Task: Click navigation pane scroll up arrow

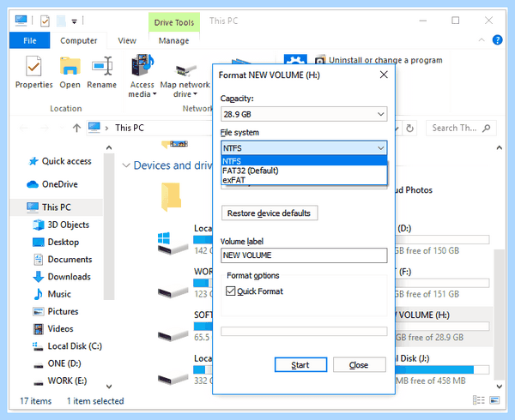Action: pos(109,148)
